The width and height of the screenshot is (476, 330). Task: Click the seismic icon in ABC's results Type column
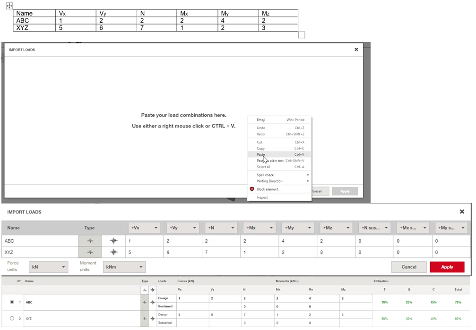pyautogui.click(x=152, y=302)
